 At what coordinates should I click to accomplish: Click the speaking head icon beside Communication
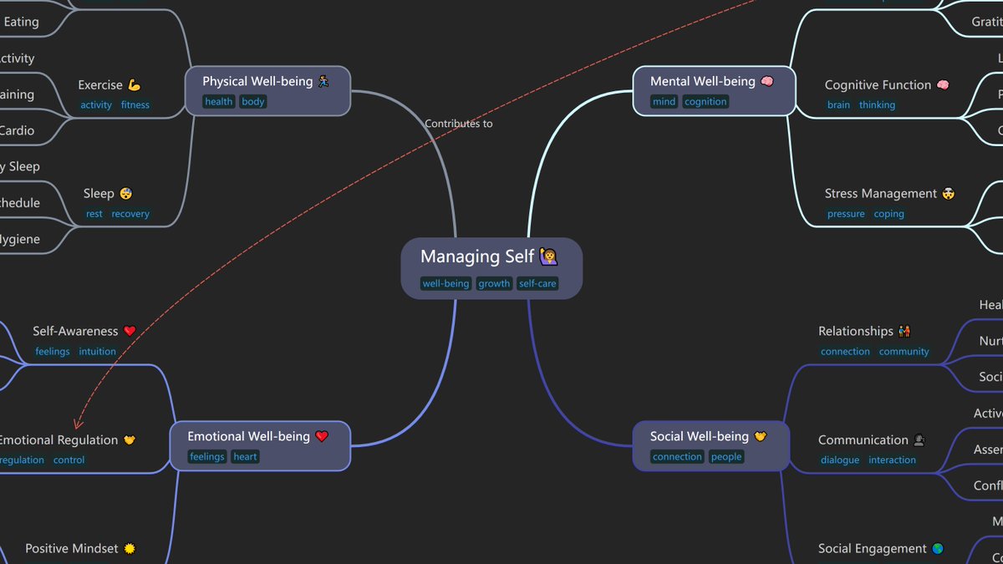point(919,440)
